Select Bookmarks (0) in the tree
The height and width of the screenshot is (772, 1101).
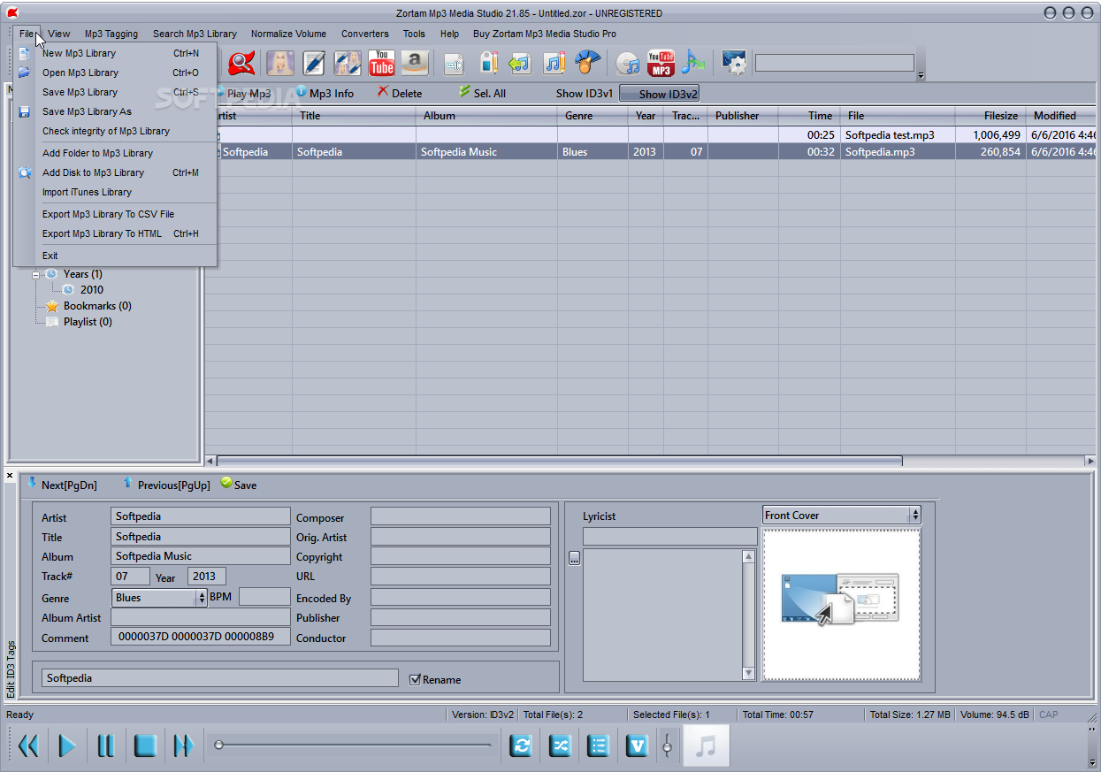pos(97,306)
